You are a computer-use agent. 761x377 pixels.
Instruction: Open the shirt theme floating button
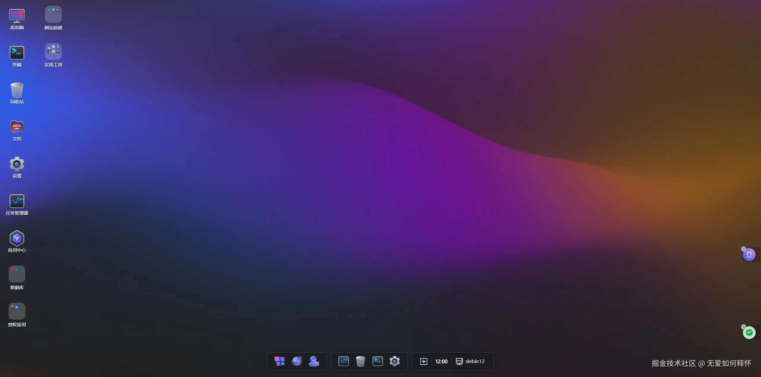[749, 255]
